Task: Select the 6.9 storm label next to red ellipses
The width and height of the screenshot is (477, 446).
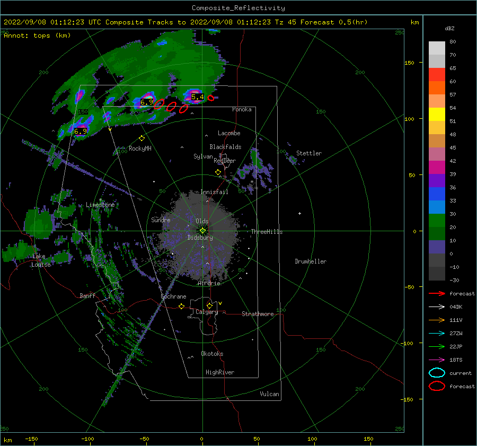Action: 147,102
